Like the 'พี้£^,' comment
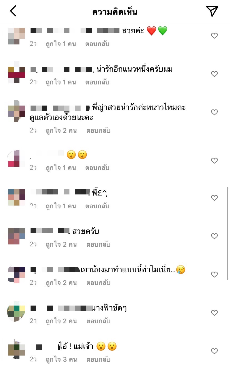 pos(214,198)
